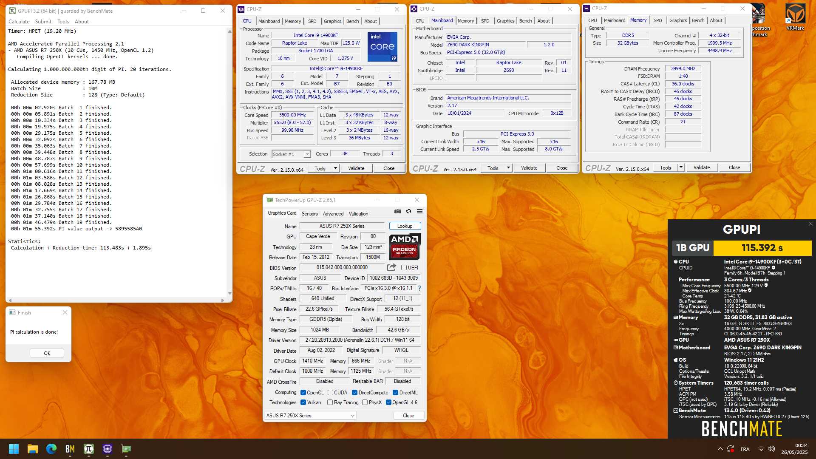Open the About menu in GPUPI
This screenshot has height=459, width=816.
(82, 22)
